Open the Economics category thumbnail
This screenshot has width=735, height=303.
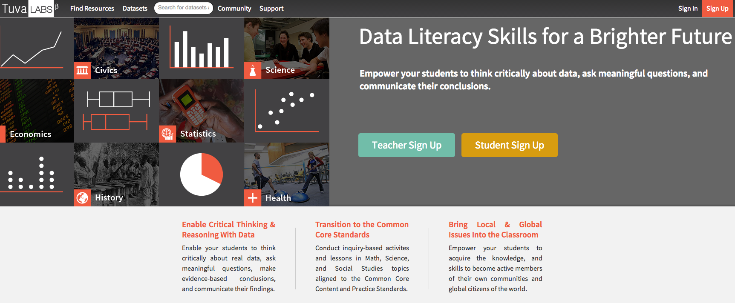coord(37,111)
